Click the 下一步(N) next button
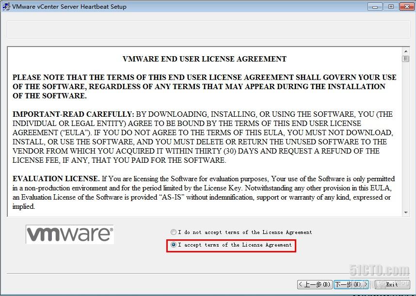416x296 pixels. click(351, 284)
